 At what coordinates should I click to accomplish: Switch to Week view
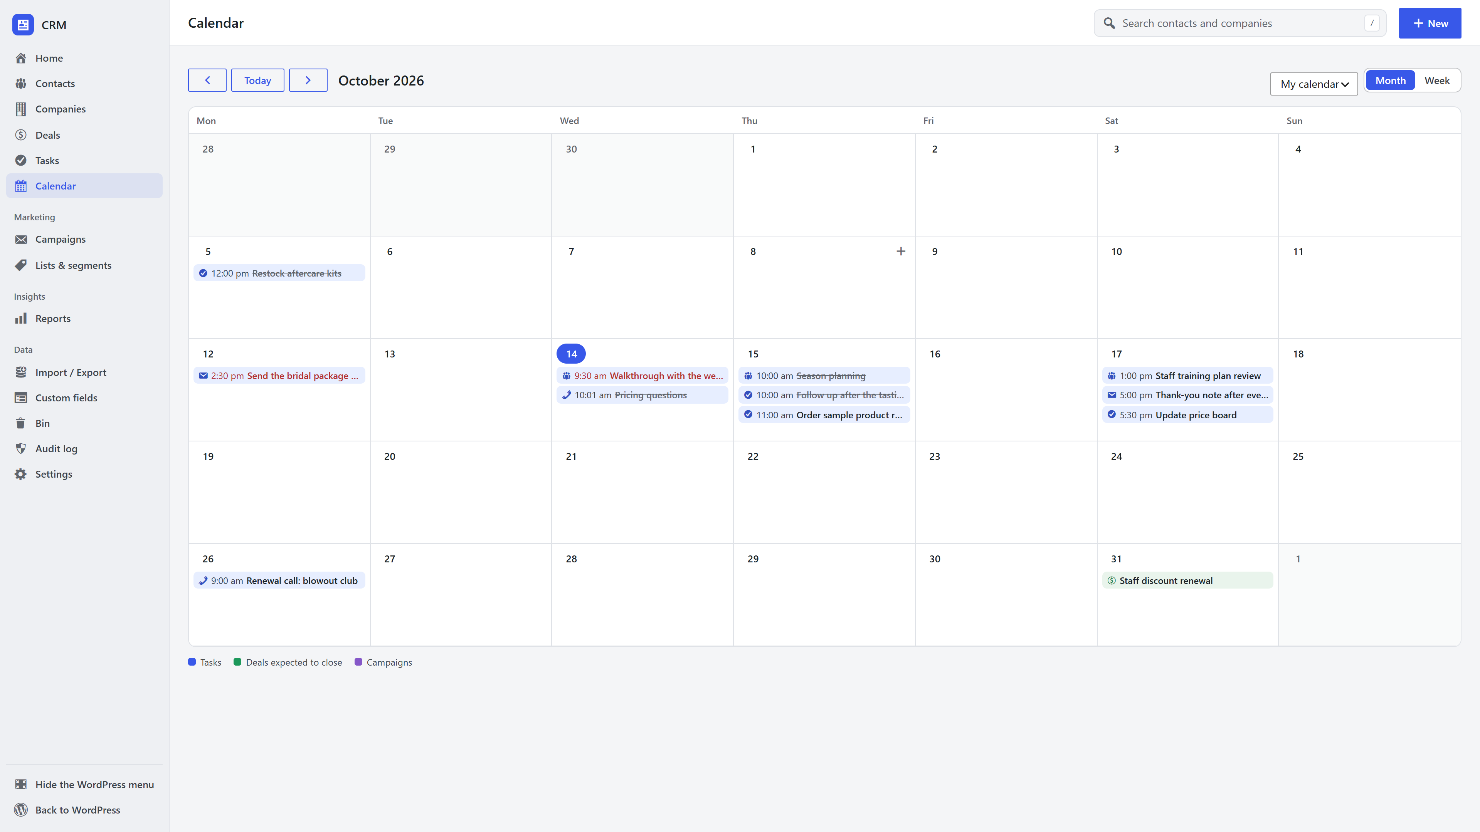coord(1437,81)
